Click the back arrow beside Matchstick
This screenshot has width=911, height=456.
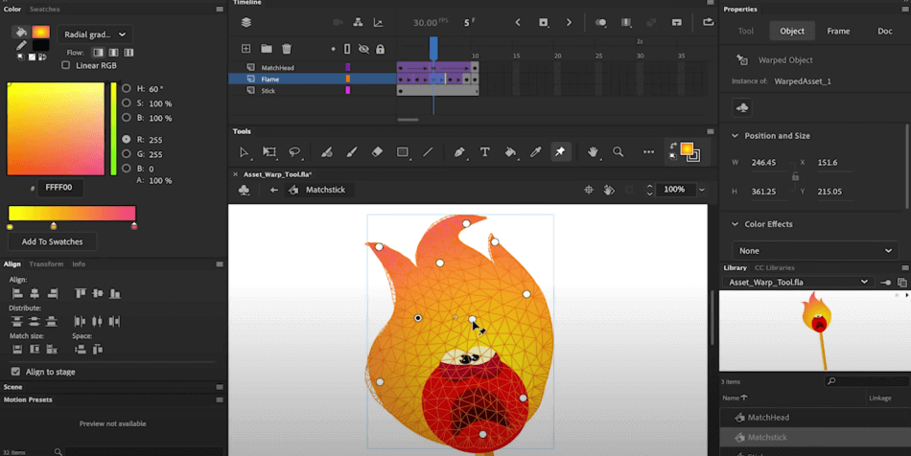coord(273,190)
